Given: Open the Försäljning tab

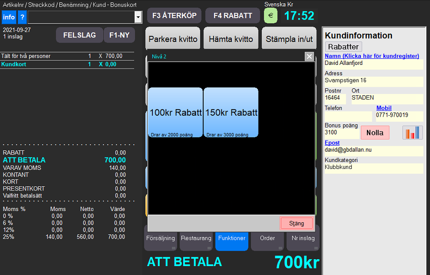Looking at the screenshot, I should (x=160, y=238).
